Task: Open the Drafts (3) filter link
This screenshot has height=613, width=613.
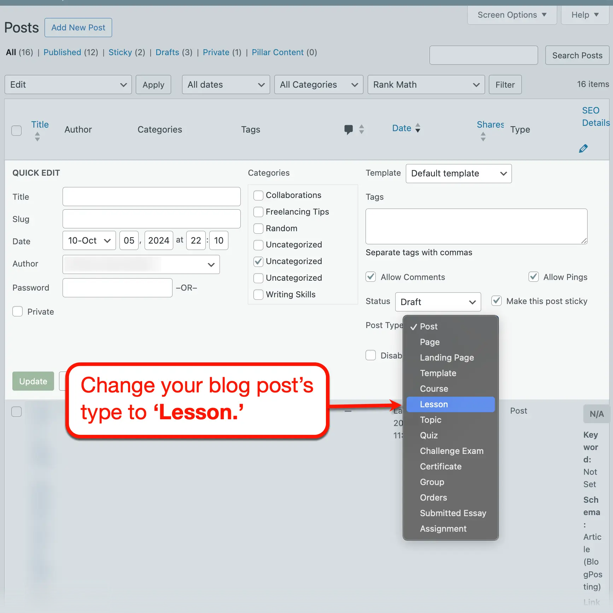Action: point(167,52)
